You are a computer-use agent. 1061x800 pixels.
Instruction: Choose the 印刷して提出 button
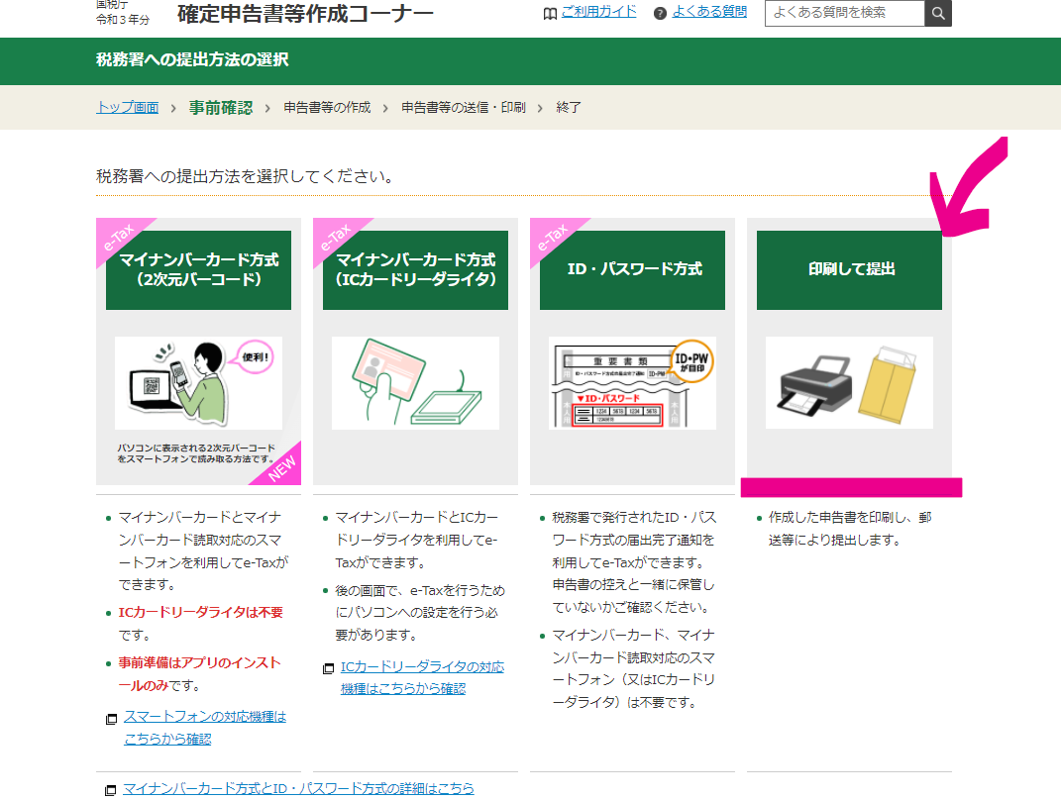(x=849, y=269)
